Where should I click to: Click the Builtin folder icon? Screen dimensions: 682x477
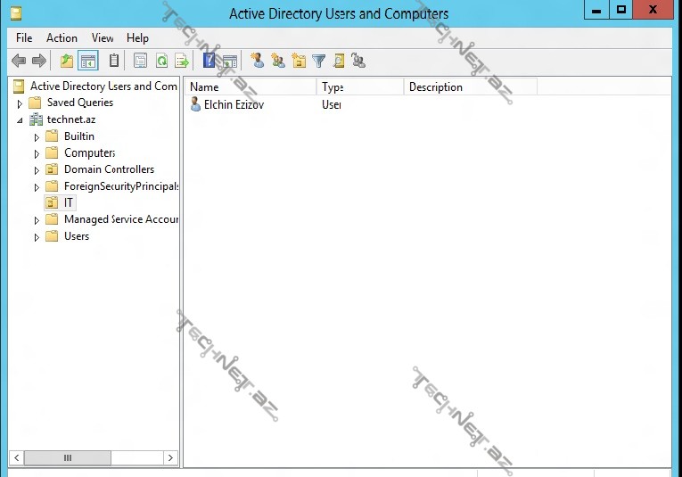click(x=52, y=136)
